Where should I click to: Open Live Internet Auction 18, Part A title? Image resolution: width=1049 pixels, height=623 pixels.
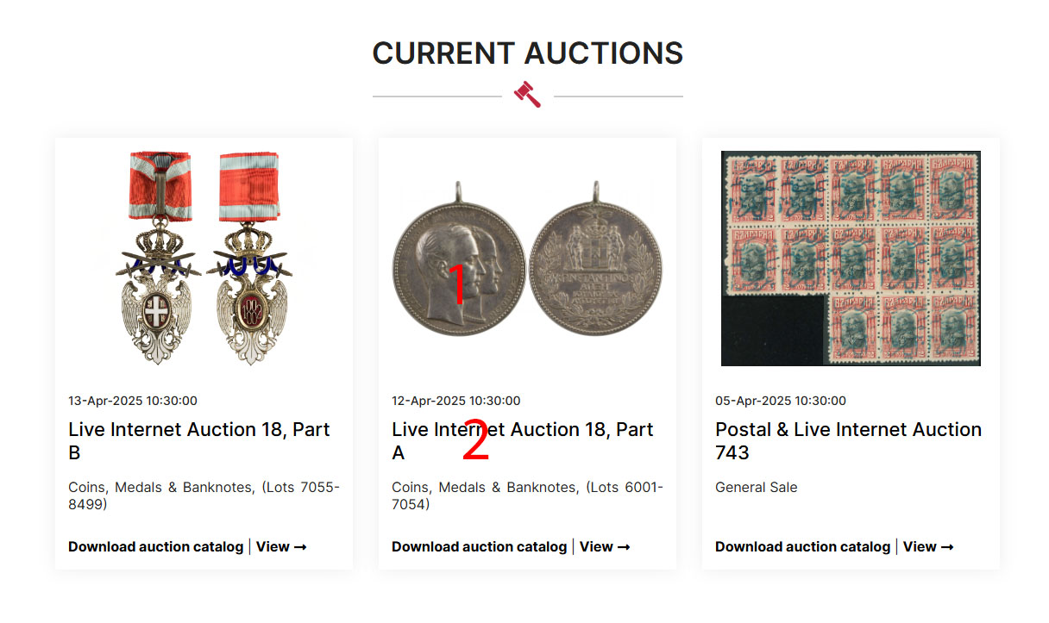coord(523,440)
